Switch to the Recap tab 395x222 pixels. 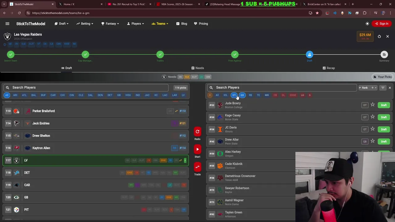(328, 68)
